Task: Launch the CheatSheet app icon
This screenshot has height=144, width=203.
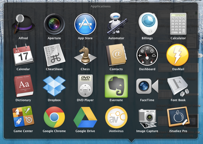Action: 54,55
